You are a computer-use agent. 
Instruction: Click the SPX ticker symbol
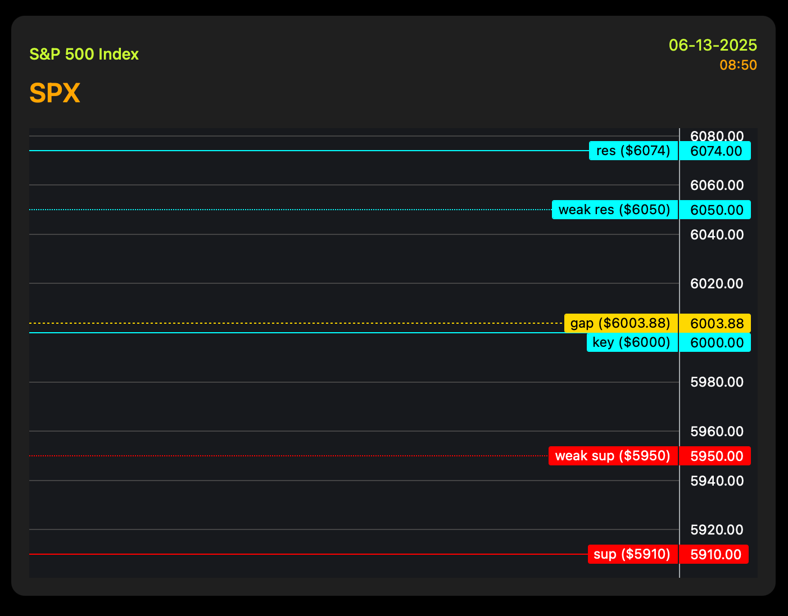[x=55, y=93]
